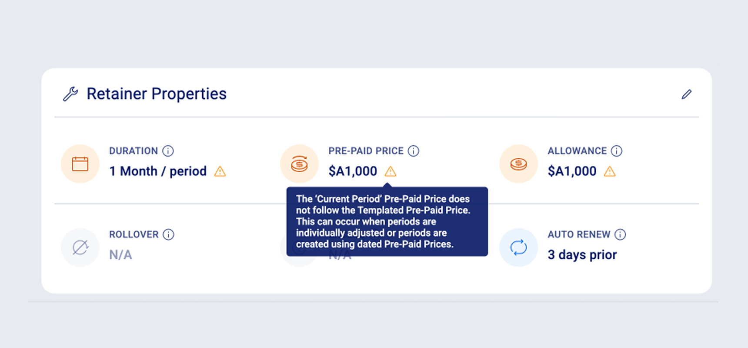Select the '3 days prior' text

(x=582, y=254)
